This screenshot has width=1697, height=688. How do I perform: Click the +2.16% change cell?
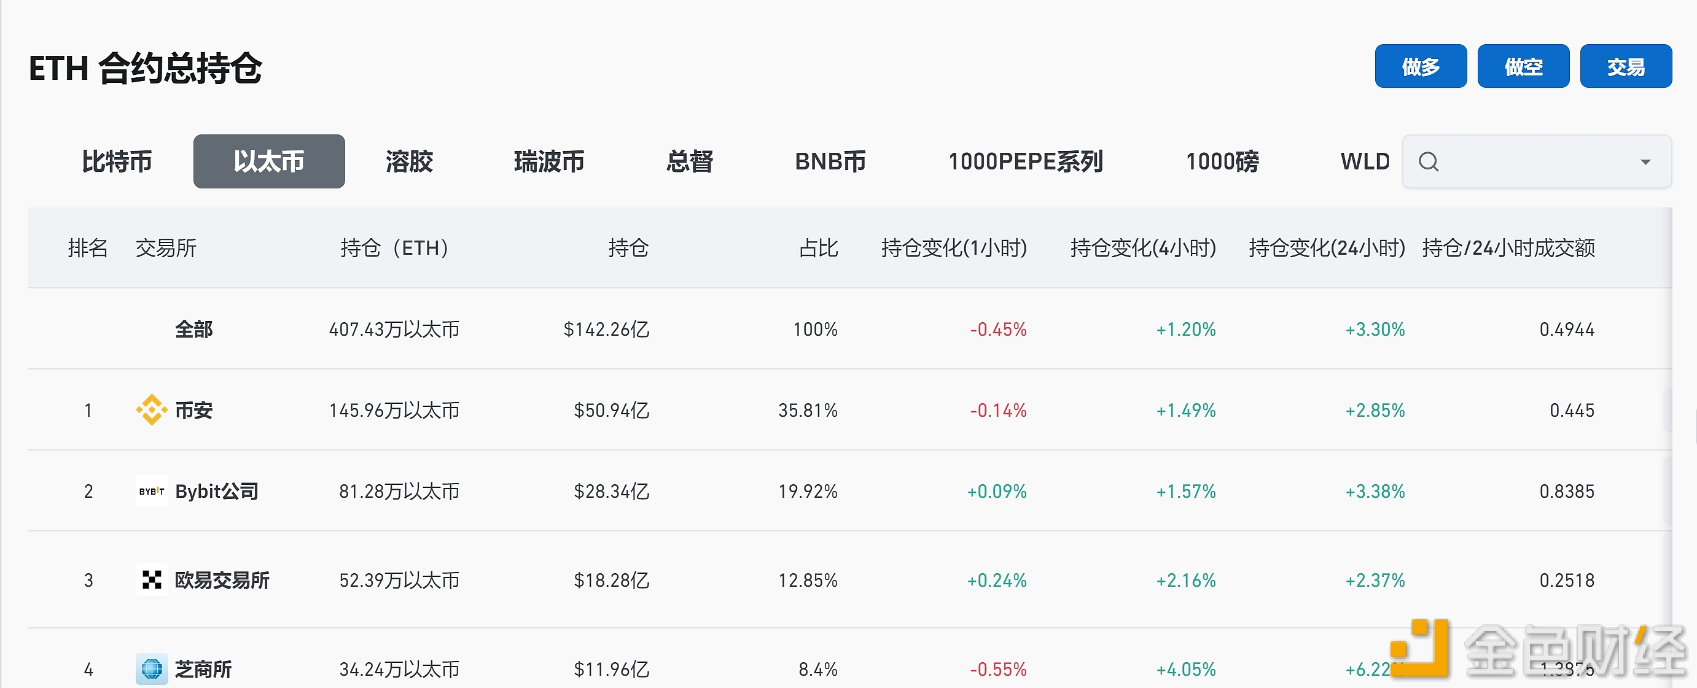1186,580
